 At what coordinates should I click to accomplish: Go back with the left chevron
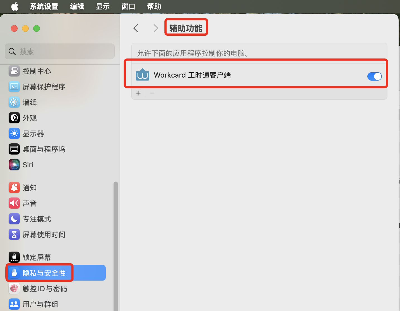coord(136,28)
